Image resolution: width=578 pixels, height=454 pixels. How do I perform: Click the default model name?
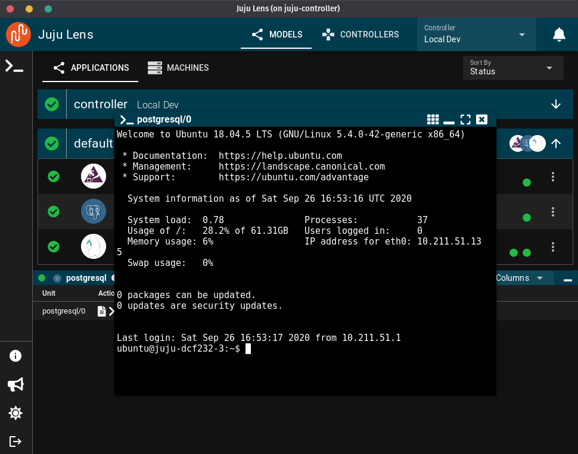pyautogui.click(x=94, y=143)
